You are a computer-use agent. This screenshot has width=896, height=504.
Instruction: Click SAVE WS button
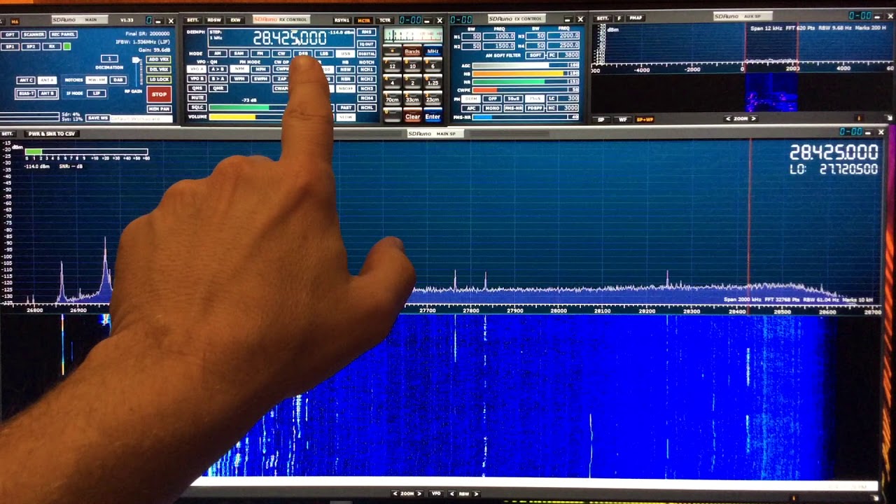[98, 118]
